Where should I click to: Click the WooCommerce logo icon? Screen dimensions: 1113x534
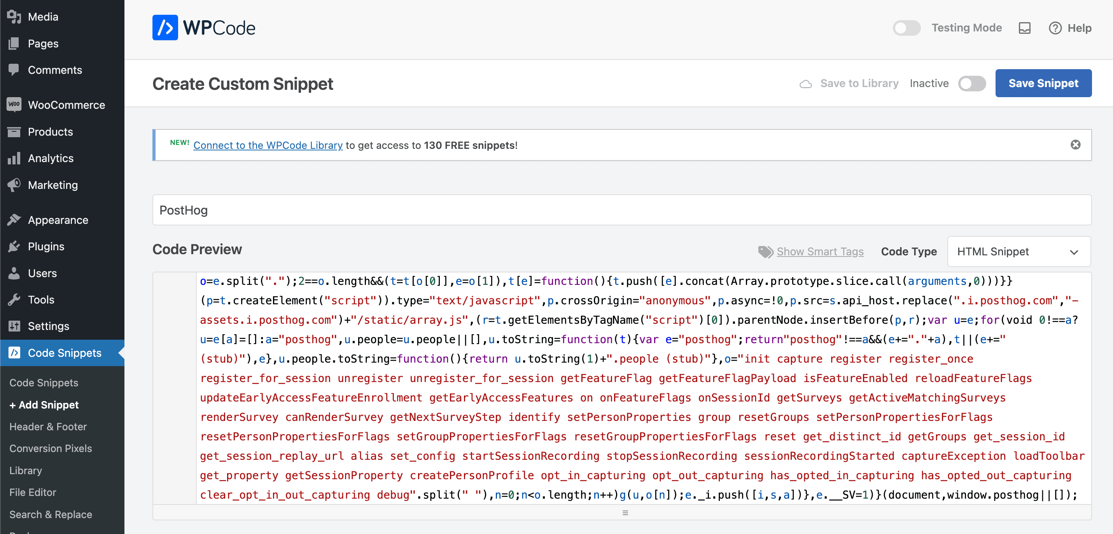pyautogui.click(x=14, y=105)
